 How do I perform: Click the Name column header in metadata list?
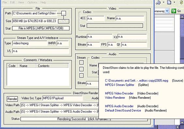click(x=27, y=66)
